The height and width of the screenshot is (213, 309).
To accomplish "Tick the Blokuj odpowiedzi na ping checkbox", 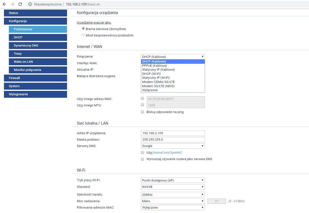I will pyautogui.click(x=143, y=112).
